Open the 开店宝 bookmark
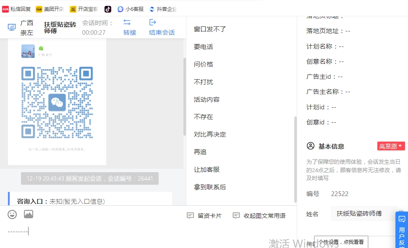408x248 pixels. [84, 9]
